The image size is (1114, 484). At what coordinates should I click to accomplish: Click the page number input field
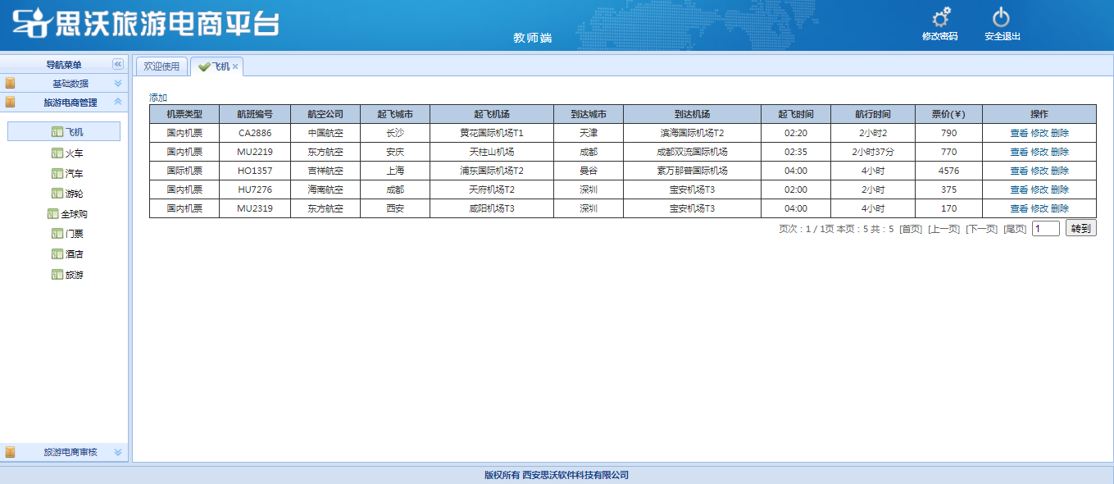click(1045, 229)
